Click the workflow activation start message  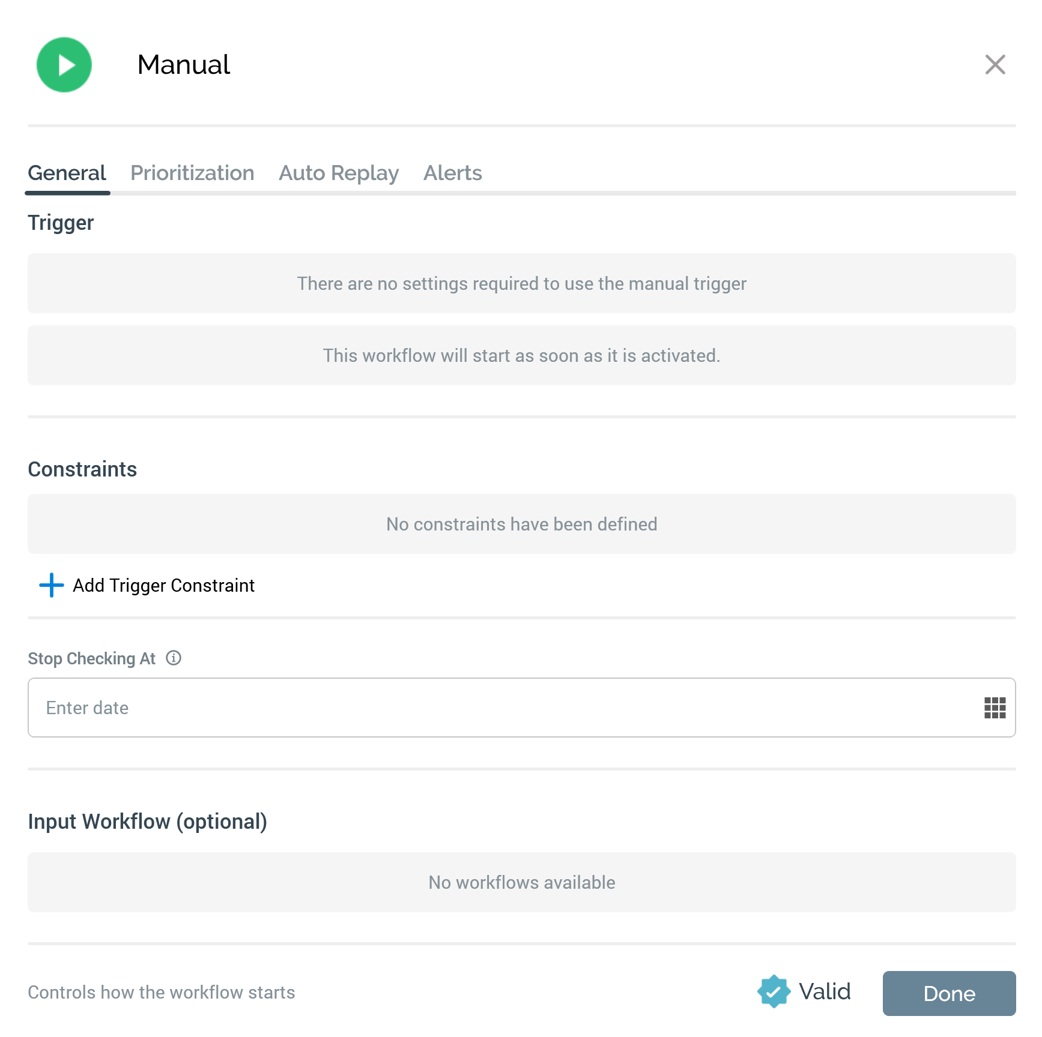point(521,355)
